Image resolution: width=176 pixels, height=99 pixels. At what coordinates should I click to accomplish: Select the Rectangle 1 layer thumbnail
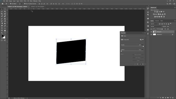155,32
